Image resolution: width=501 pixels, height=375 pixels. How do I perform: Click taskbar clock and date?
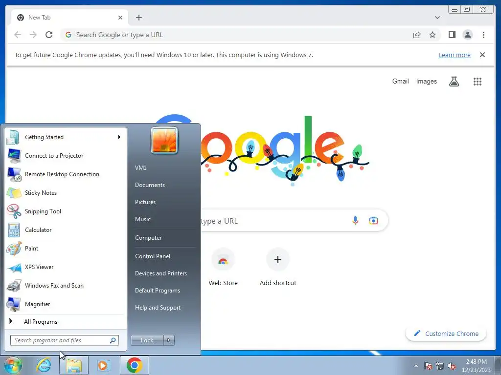click(x=476, y=366)
